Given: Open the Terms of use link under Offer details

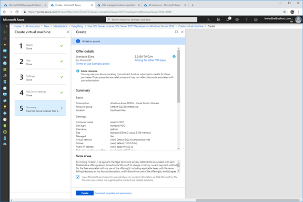Looking at the screenshot, I should click(84, 64).
